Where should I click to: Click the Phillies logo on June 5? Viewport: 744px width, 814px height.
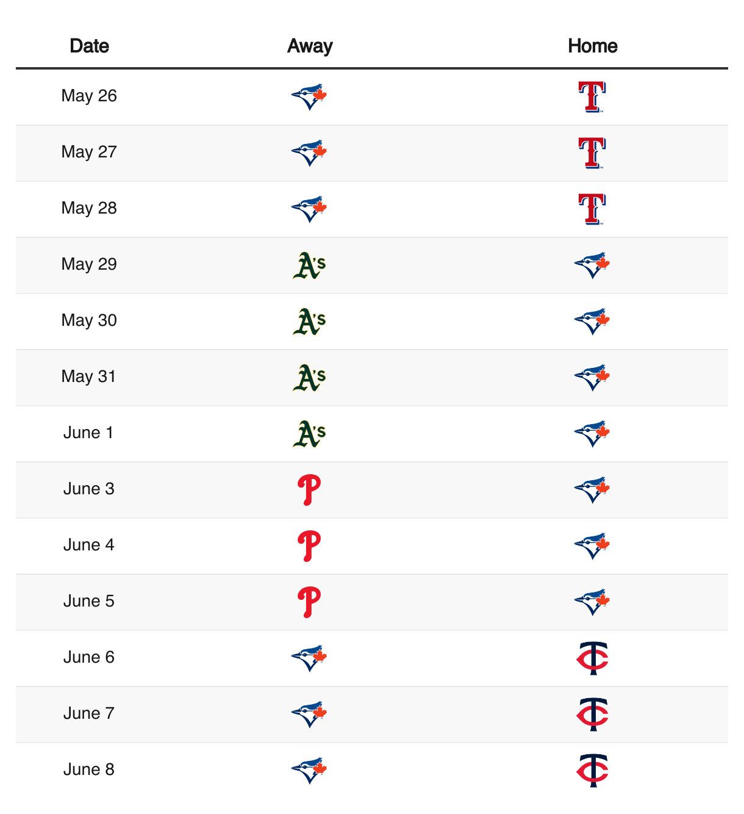(x=309, y=602)
